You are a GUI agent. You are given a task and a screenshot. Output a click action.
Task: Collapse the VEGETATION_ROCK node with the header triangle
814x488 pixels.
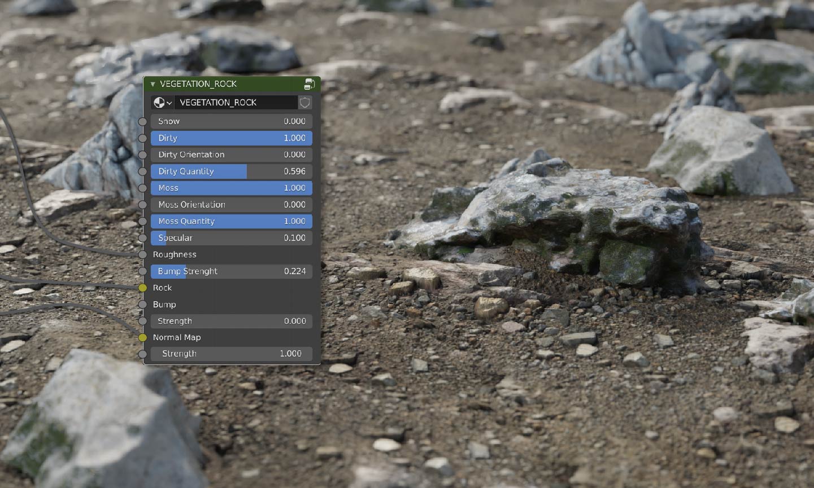pos(153,84)
